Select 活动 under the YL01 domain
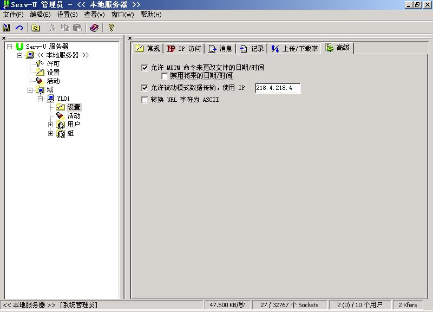This screenshot has width=433, height=312. click(73, 116)
